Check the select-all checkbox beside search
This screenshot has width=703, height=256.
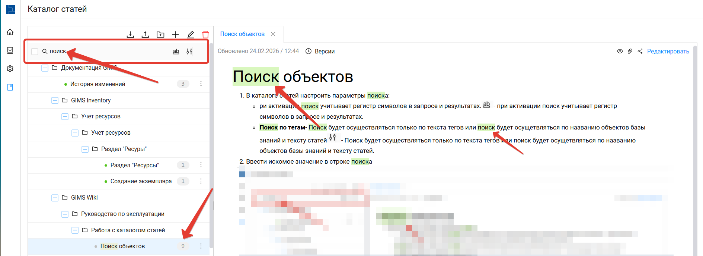pyautogui.click(x=35, y=52)
